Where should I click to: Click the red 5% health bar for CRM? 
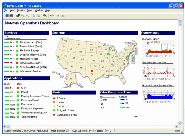7,88
